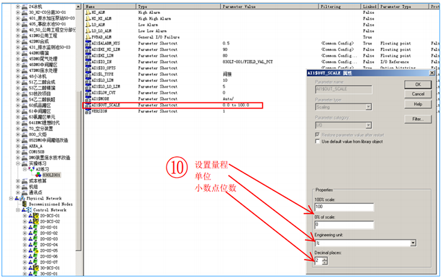The height and width of the screenshot is (278, 441).
Task: Expand the 24冰机 tree node
Action: click(x=19, y=6)
